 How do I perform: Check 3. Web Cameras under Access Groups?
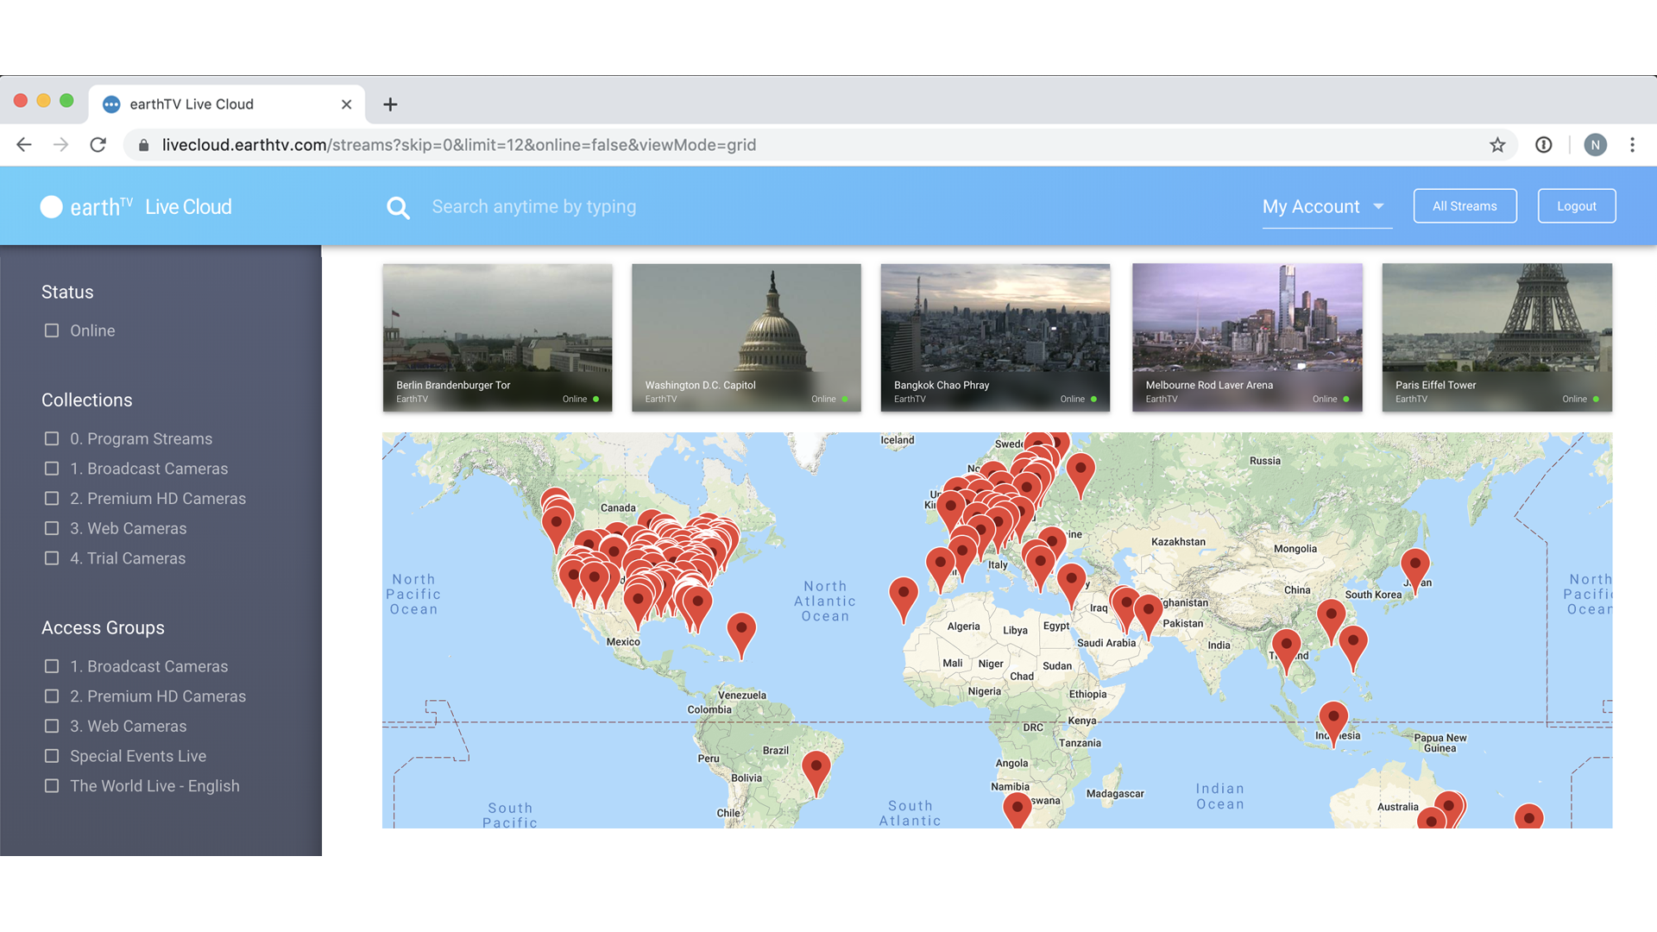point(52,726)
